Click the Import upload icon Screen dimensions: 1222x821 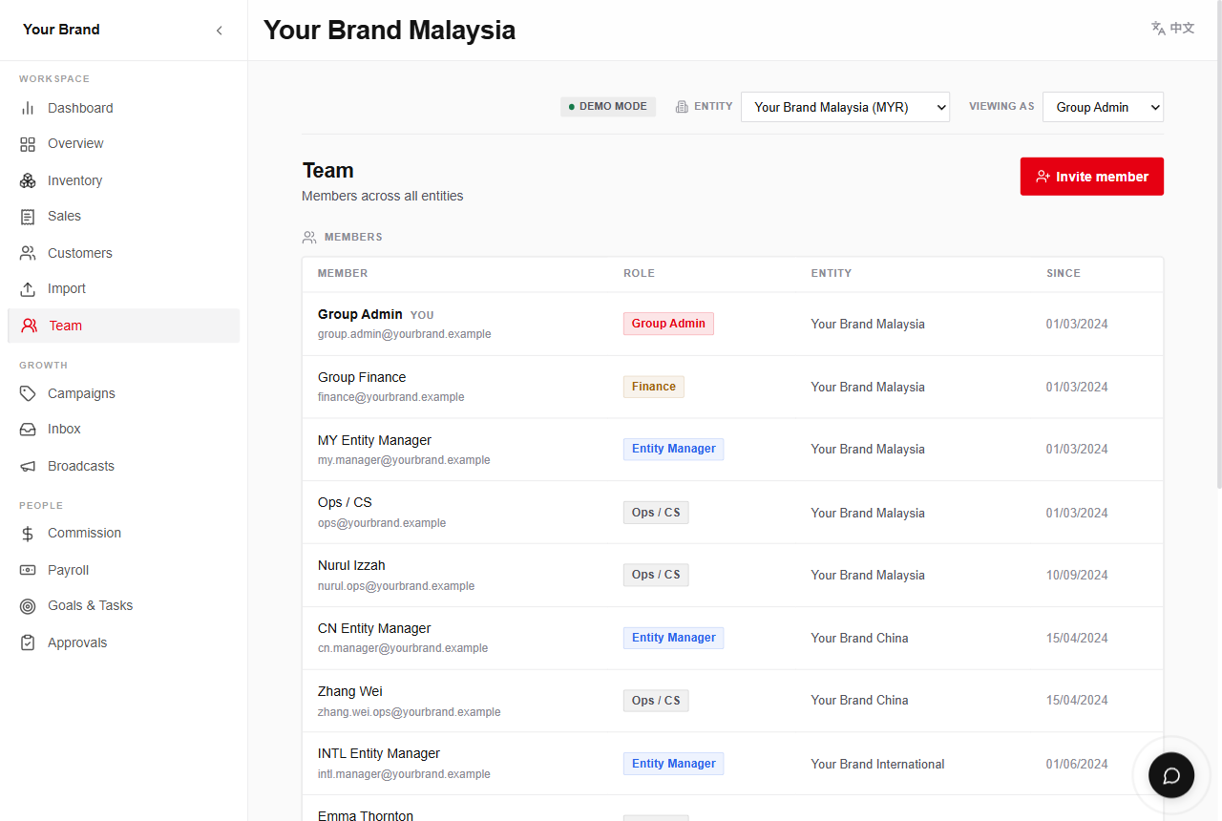pyautogui.click(x=28, y=289)
